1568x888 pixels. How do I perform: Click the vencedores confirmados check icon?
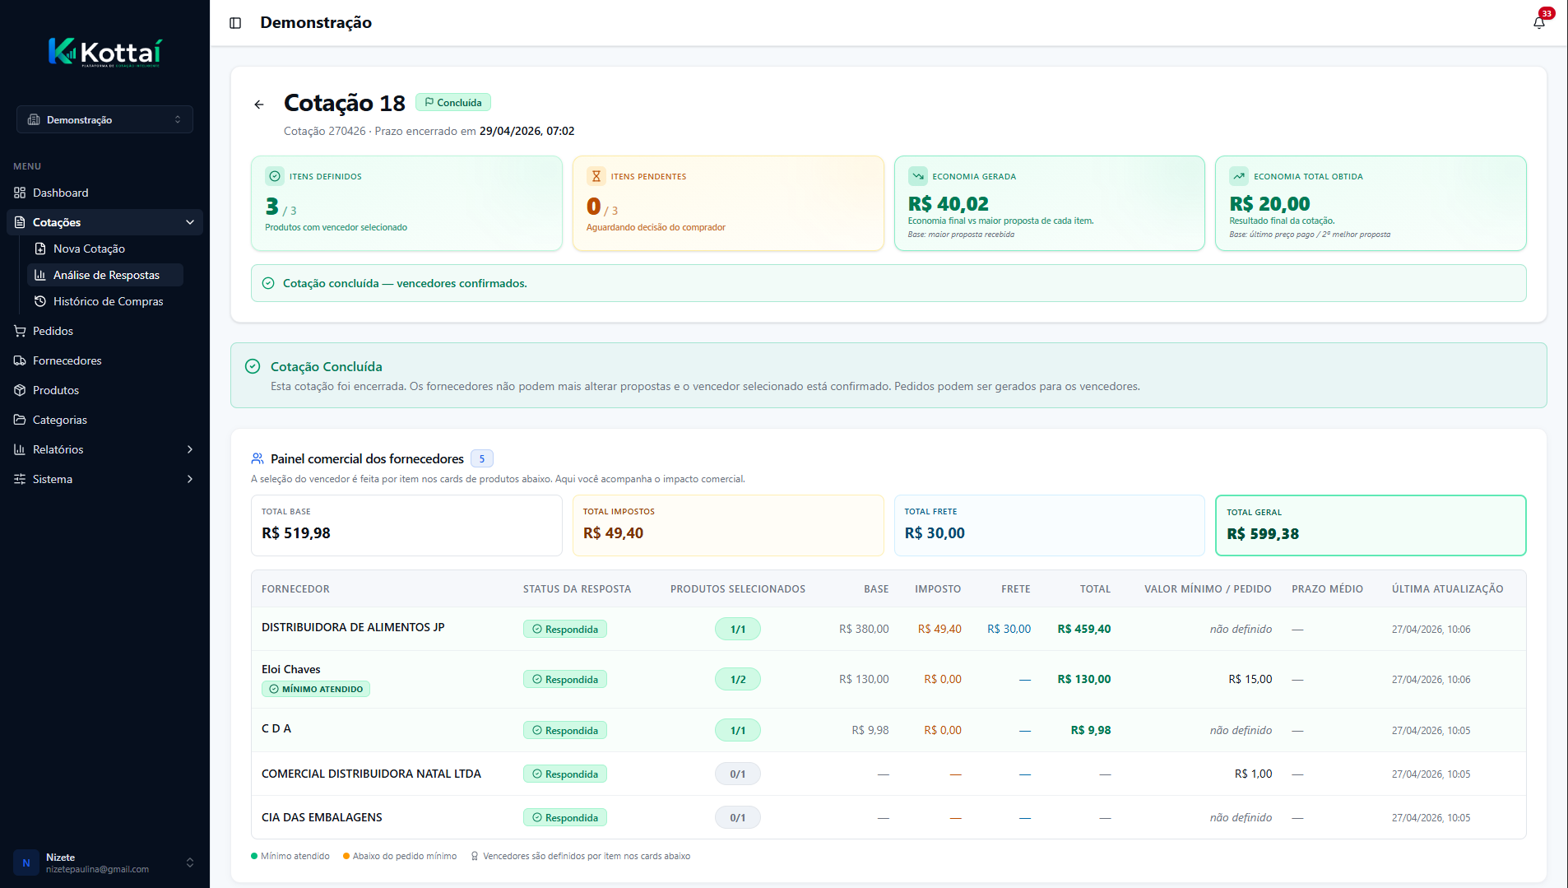pyautogui.click(x=268, y=283)
